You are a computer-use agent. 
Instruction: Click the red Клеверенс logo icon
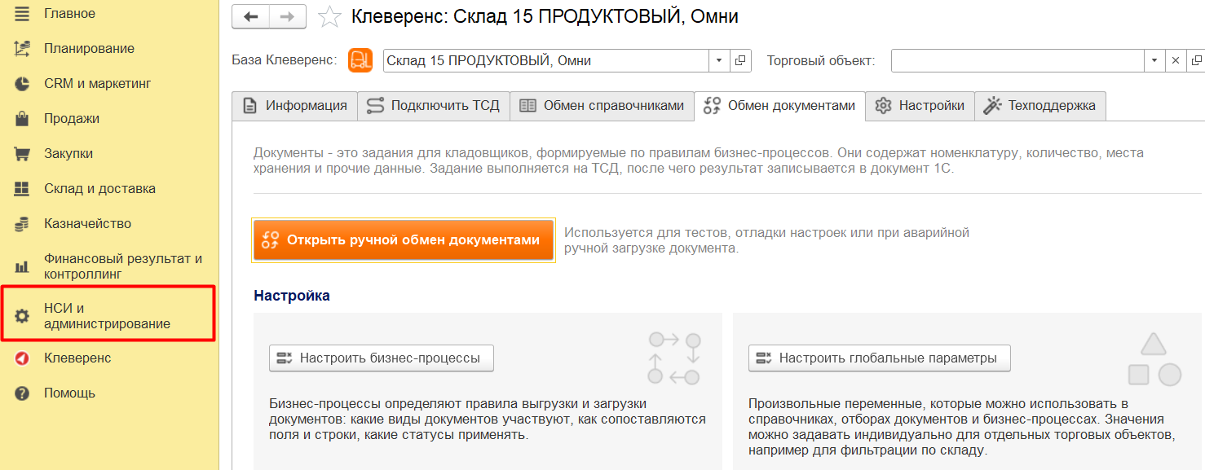pos(22,358)
